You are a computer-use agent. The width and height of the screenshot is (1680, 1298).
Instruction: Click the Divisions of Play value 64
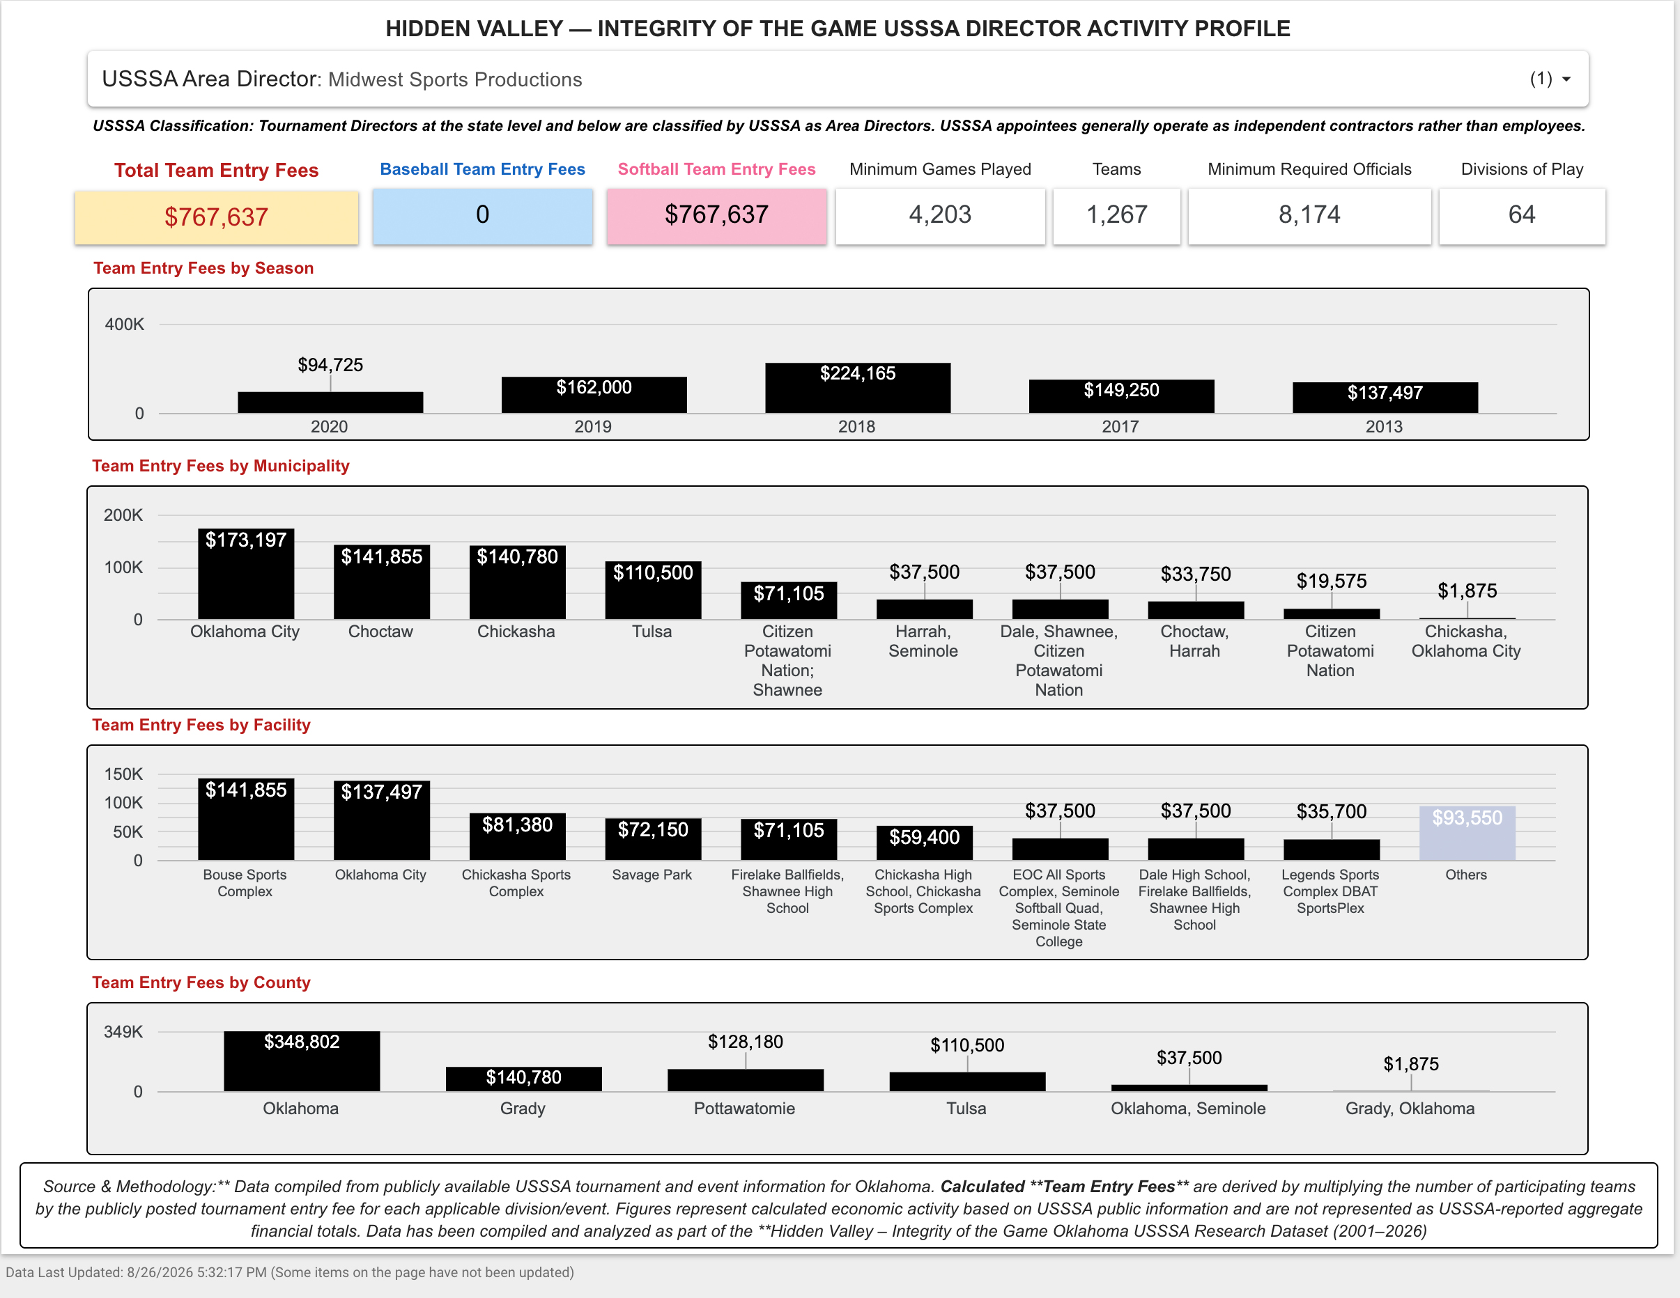(1522, 215)
